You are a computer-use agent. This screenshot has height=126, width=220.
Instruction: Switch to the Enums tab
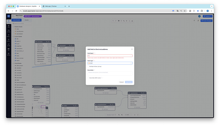(x=26, y=20)
